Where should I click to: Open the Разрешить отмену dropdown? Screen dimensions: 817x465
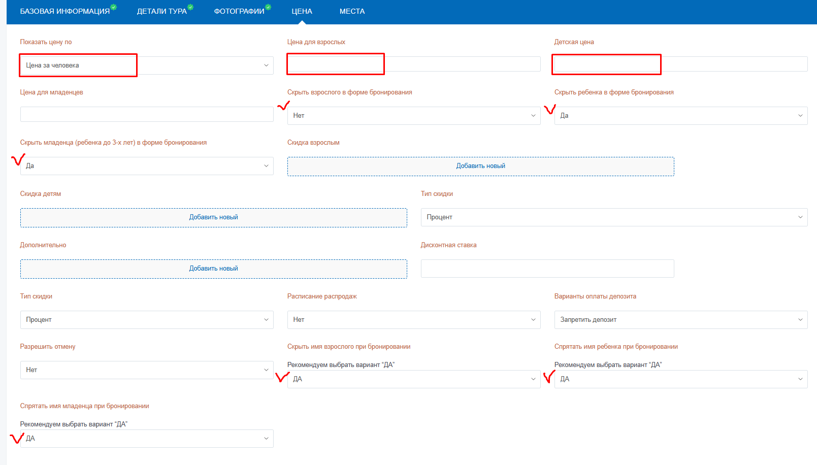pyautogui.click(x=147, y=370)
